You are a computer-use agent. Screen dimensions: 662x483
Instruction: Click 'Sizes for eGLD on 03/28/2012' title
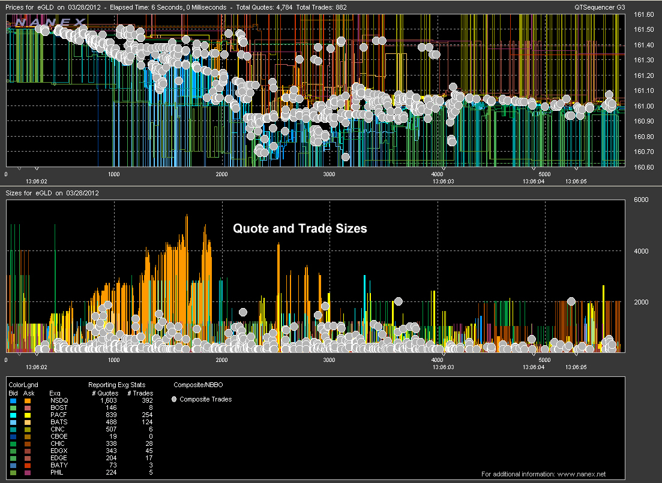coord(52,193)
